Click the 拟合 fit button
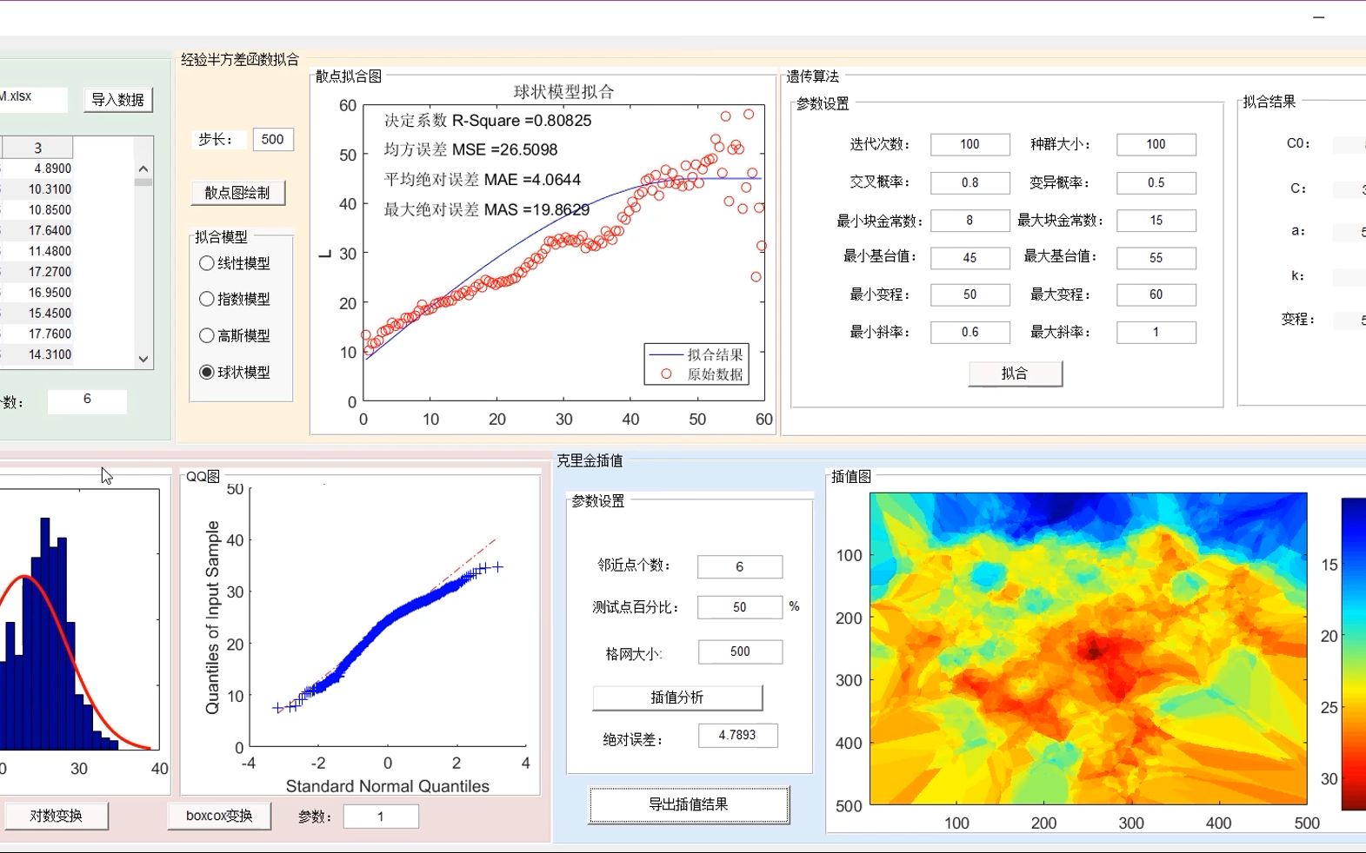The image size is (1366, 853). click(x=1015, y=374)
